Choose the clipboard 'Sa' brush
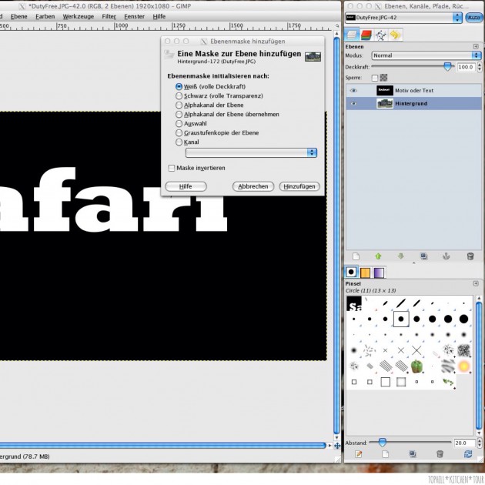This screenshot has height=485, width=485. [x=354, y=303]
